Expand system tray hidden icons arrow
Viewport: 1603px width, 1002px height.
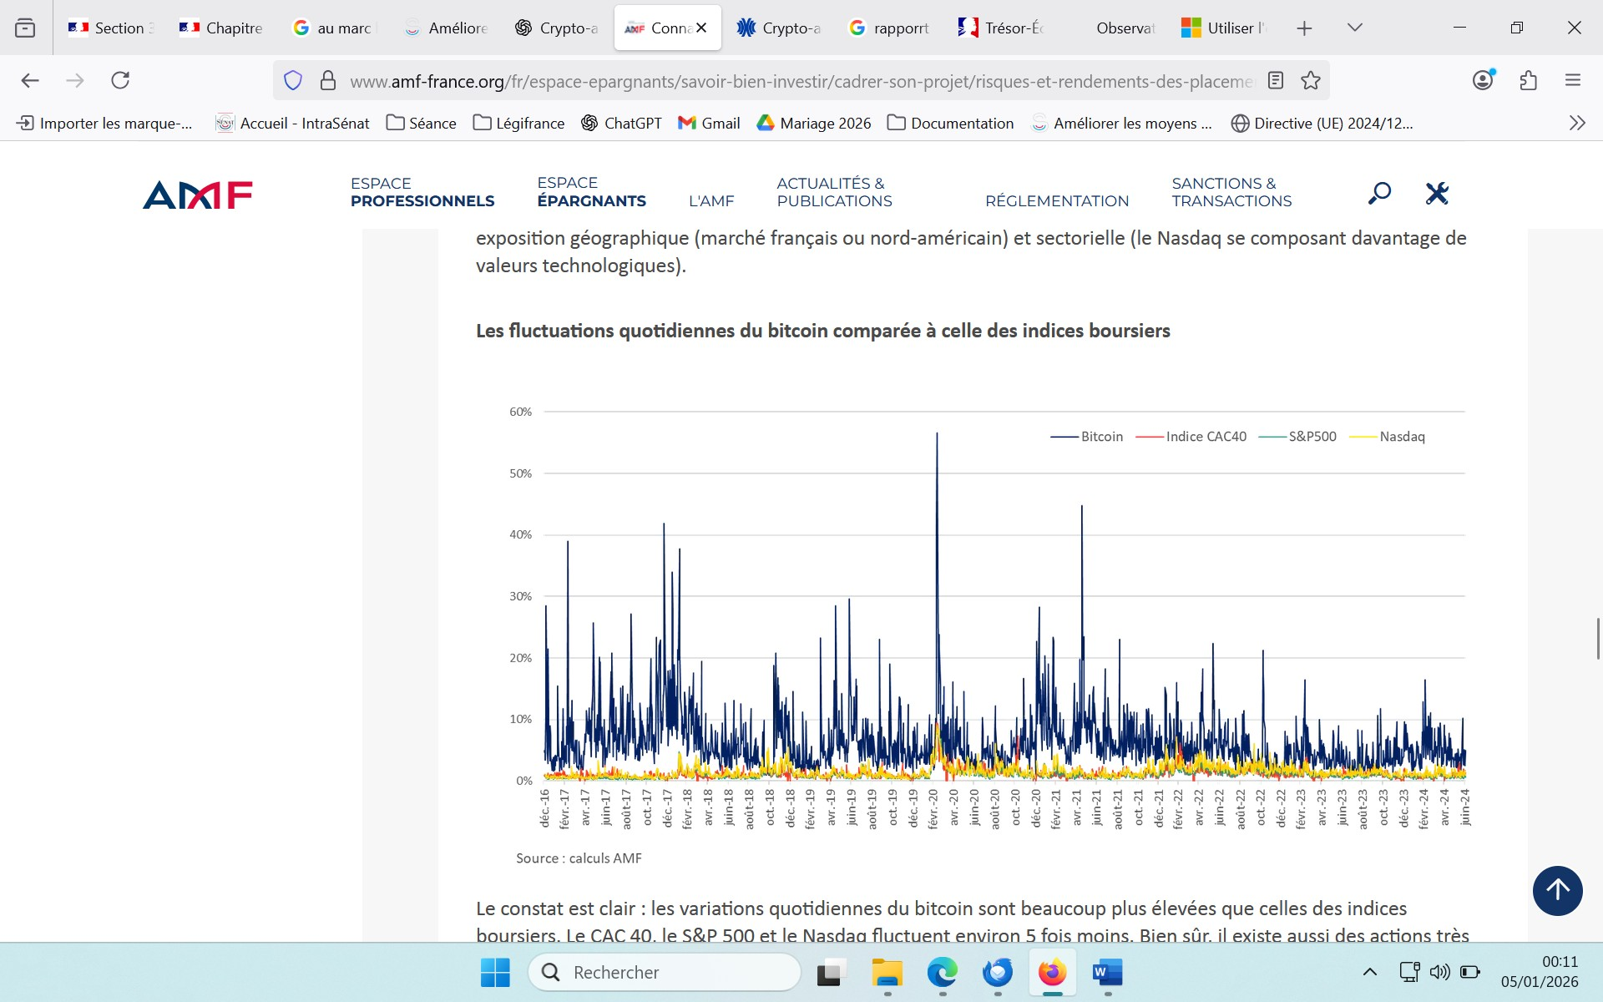click(1369, 972)
